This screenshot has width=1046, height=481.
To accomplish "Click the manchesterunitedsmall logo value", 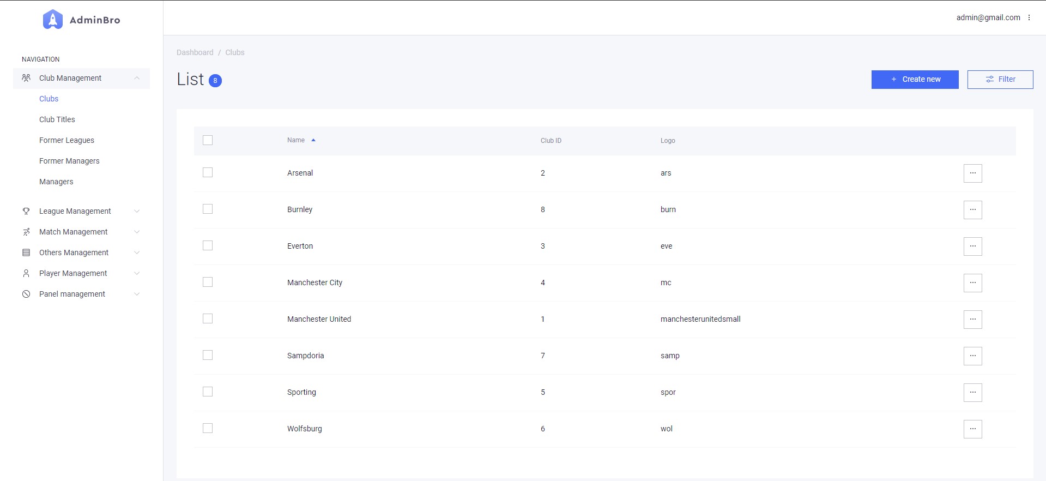I will click(x=700, y=319).
